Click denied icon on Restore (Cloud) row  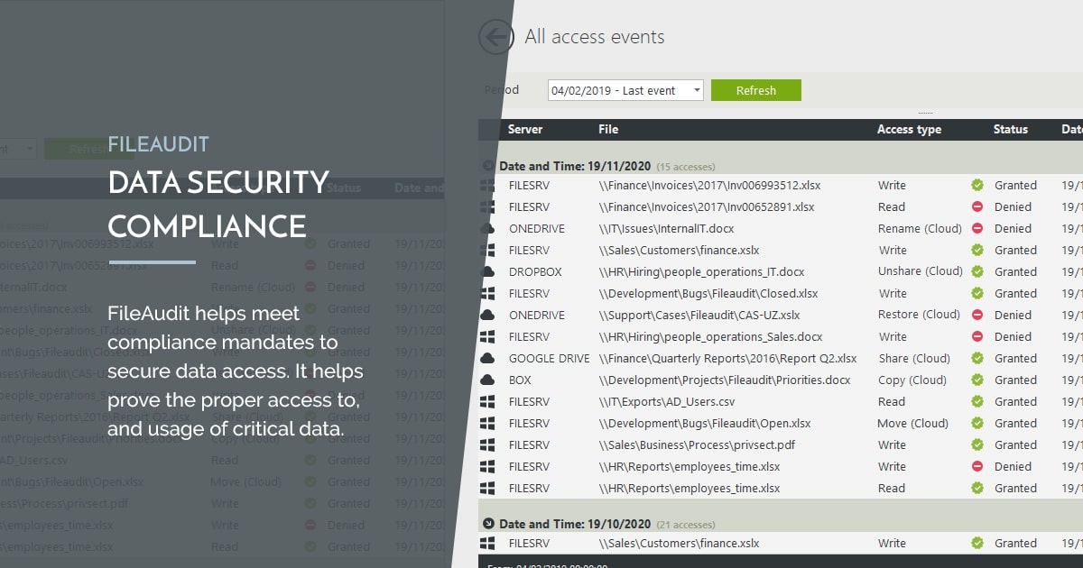click(x=977, y=316)
